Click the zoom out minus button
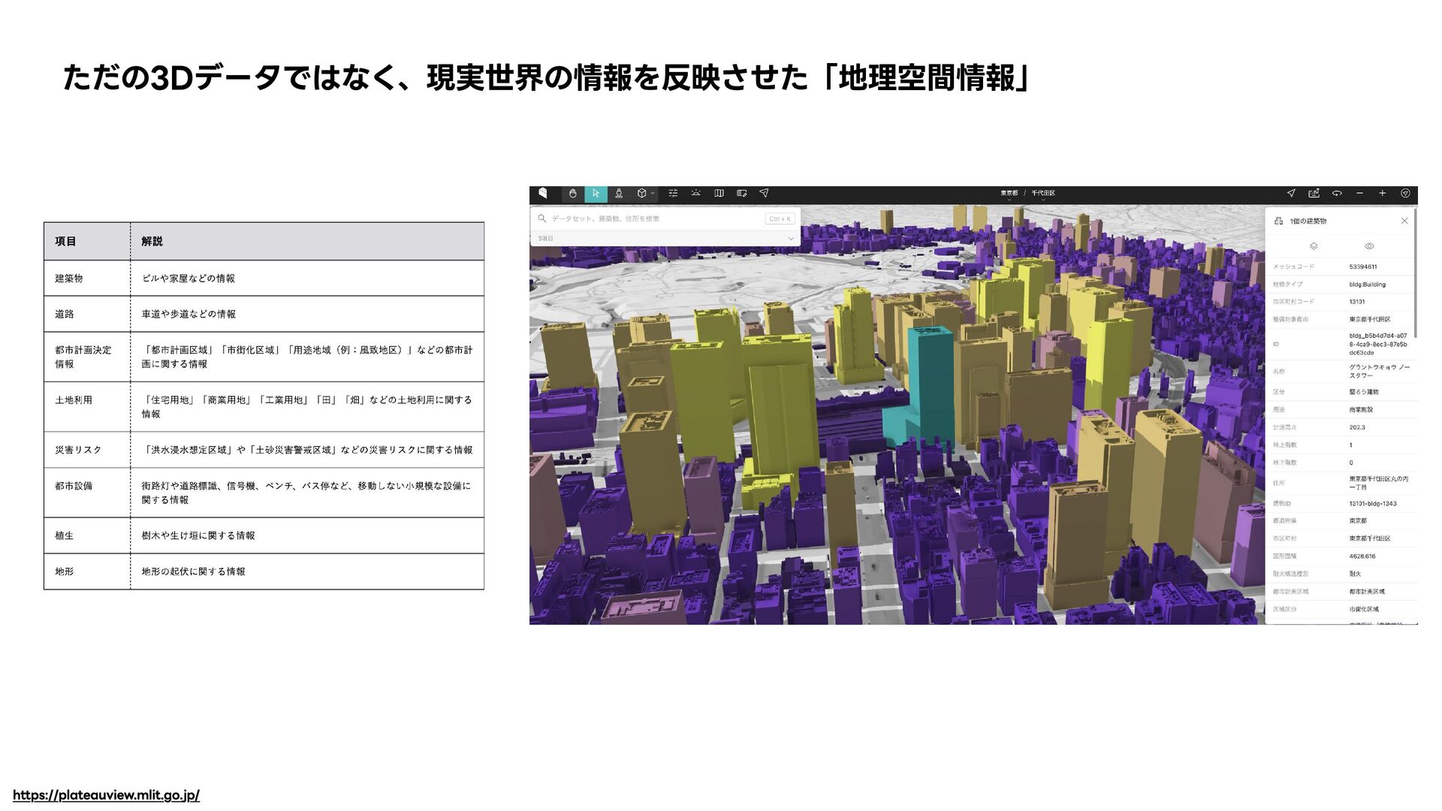1442x811 pixels. [x=1359, y=194]
